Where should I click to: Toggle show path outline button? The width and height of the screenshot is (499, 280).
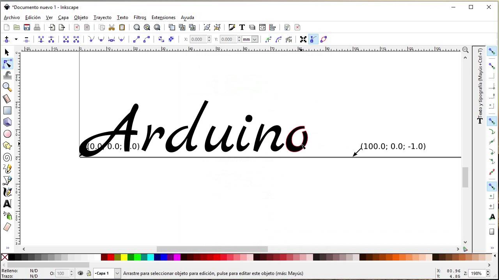coord(324,39)
